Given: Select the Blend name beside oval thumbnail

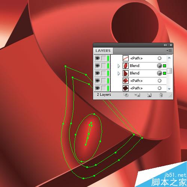Looking at the screenshot, I should 135,66.
